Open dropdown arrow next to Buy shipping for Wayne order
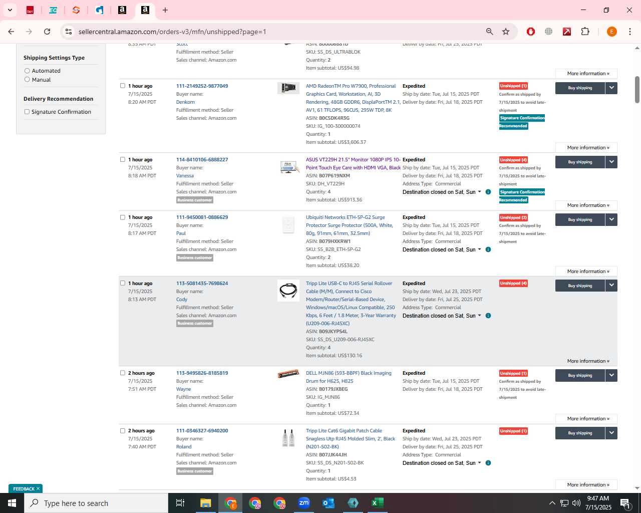This screenshot has height=513, width=641. [611, 375]
